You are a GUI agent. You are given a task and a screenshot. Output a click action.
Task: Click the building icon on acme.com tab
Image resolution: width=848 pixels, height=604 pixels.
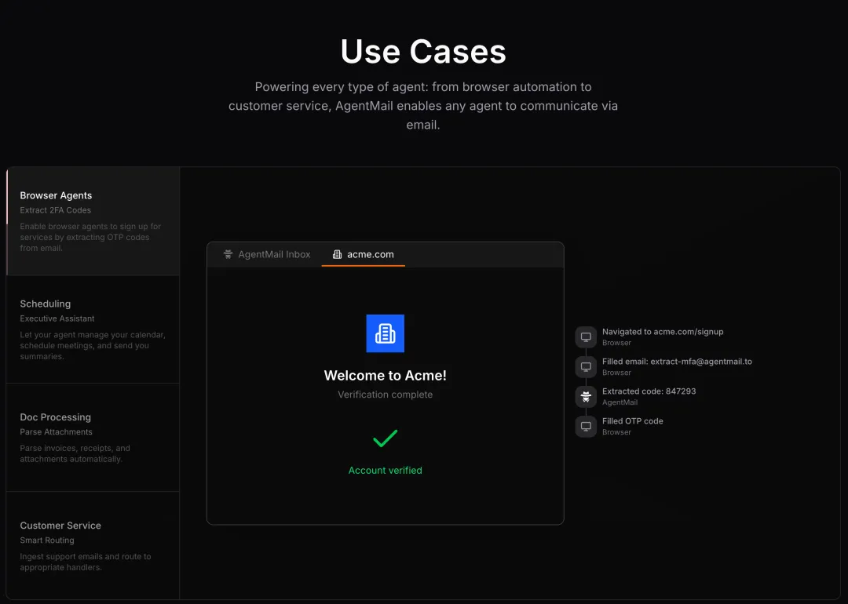337,254
